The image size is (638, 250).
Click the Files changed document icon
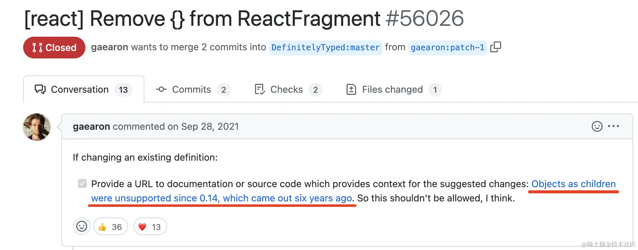click(351, 90)
